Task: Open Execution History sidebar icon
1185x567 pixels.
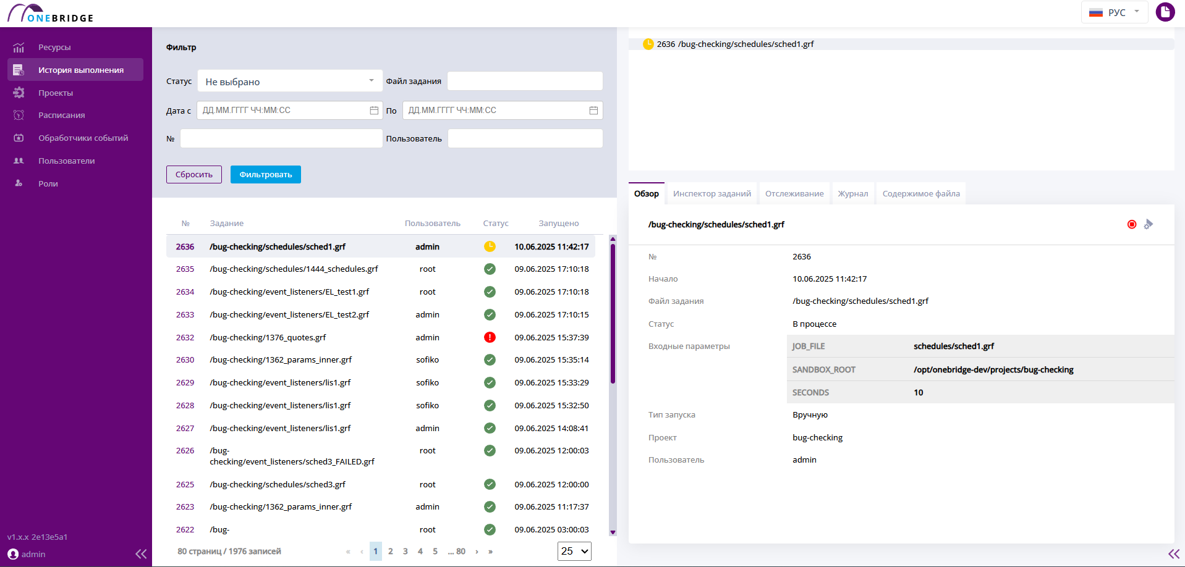Action: coord(19,70)
